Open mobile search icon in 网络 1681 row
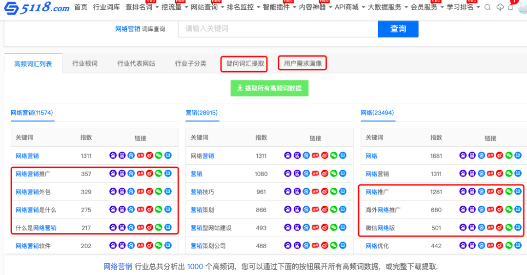The image size is (527, 275). coord(472,156)
